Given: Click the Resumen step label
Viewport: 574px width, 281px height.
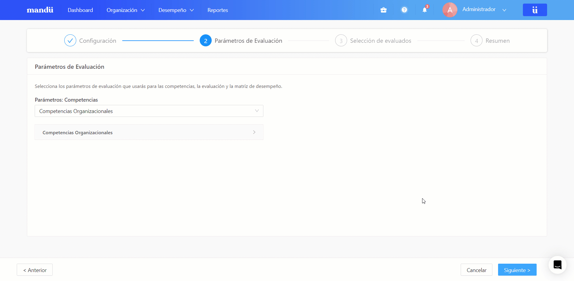Looking at the screenshot, I should 497,41.
